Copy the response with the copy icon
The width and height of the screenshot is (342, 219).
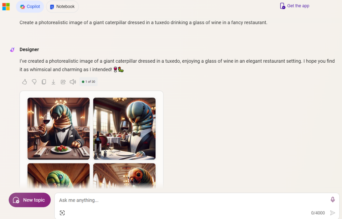point(44,82)
